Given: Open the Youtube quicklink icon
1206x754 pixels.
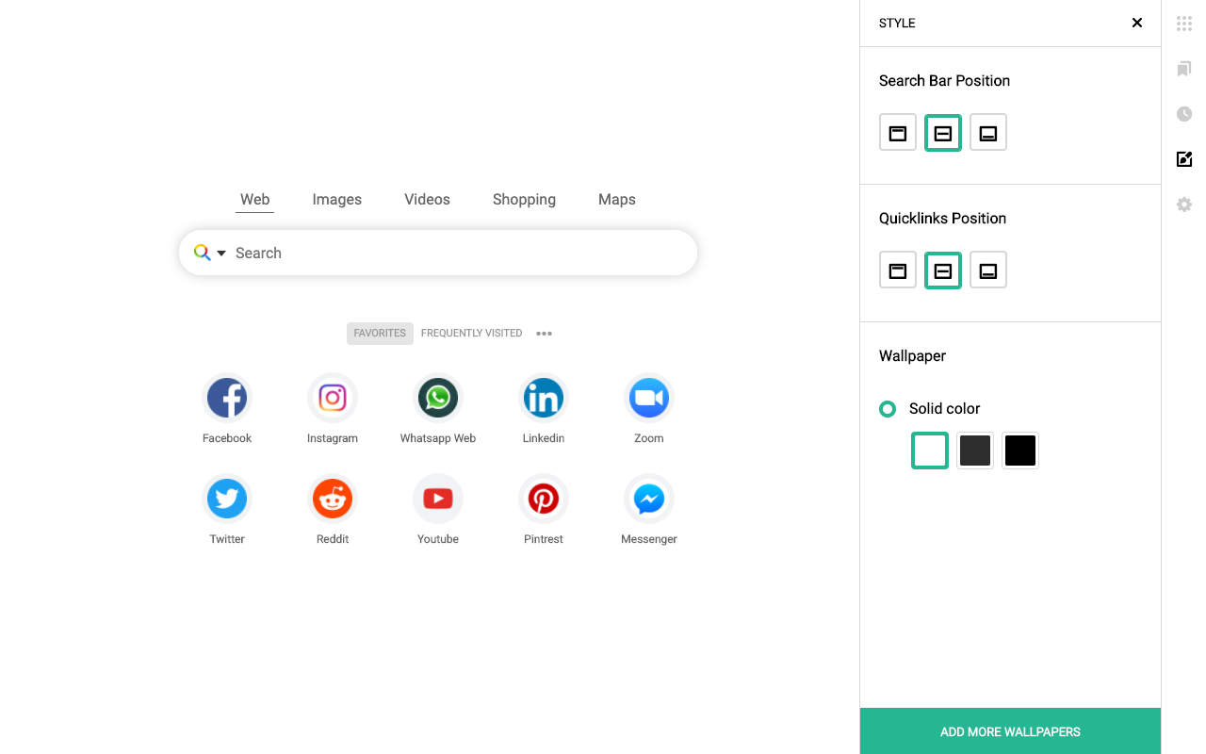Looking at the screenshot, I should pos(438,499).
